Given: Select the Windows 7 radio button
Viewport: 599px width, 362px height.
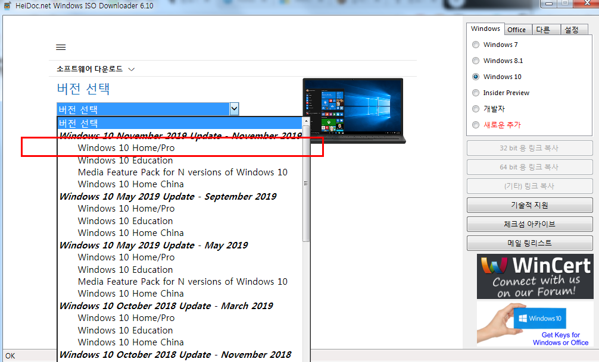Looking at the screenshot, I should 476,45.
